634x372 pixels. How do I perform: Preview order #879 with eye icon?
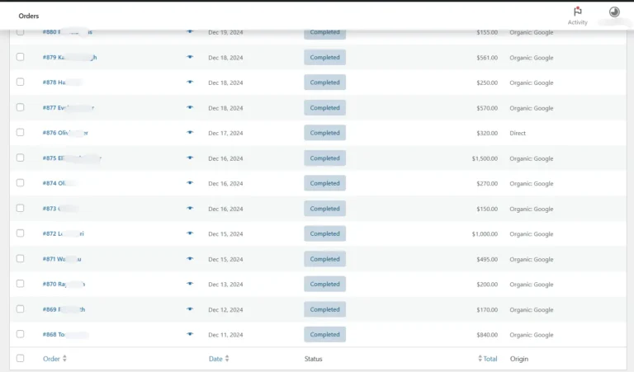click(x=190, y=58)
